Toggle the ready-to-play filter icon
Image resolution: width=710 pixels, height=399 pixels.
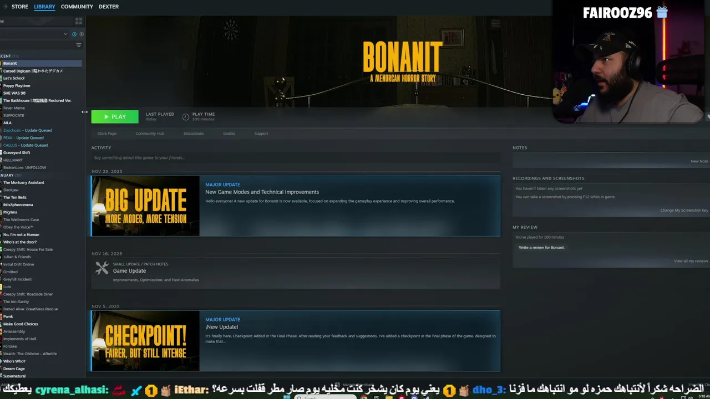coord(82,34)
